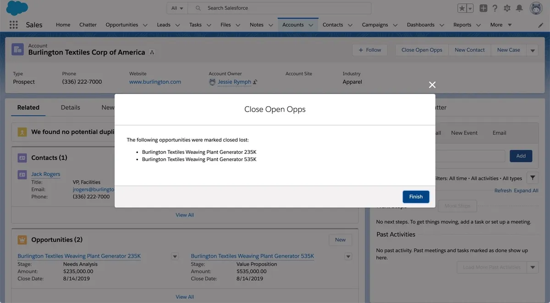
Task: Click the Follow button
Action: tap(370, 50)
